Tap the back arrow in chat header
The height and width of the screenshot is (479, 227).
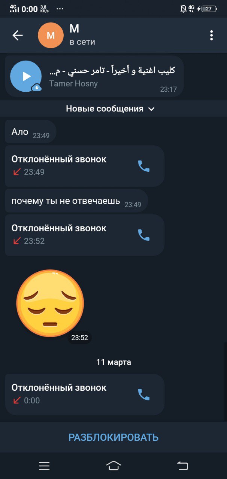point(18,35)
